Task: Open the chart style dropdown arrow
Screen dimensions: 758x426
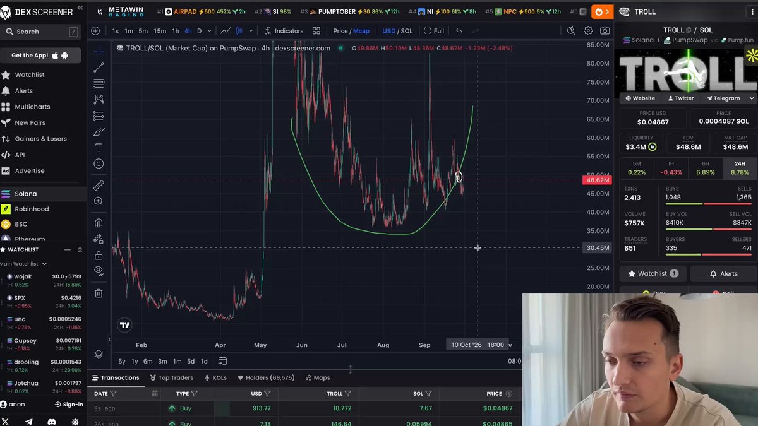Action: [x=251, y=31]
